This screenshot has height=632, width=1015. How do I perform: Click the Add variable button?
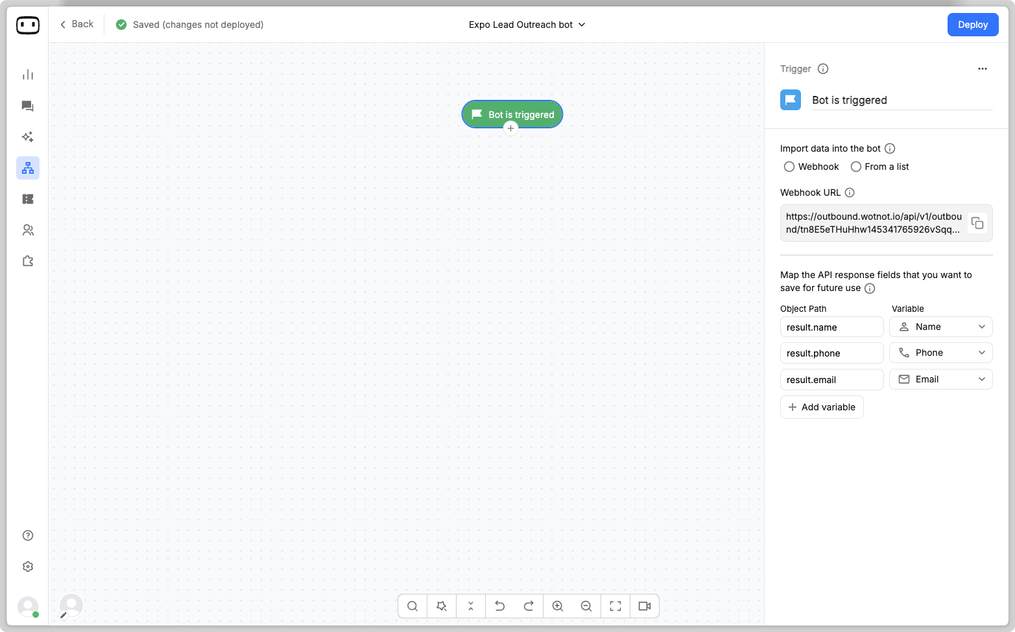tap(821, 407)
